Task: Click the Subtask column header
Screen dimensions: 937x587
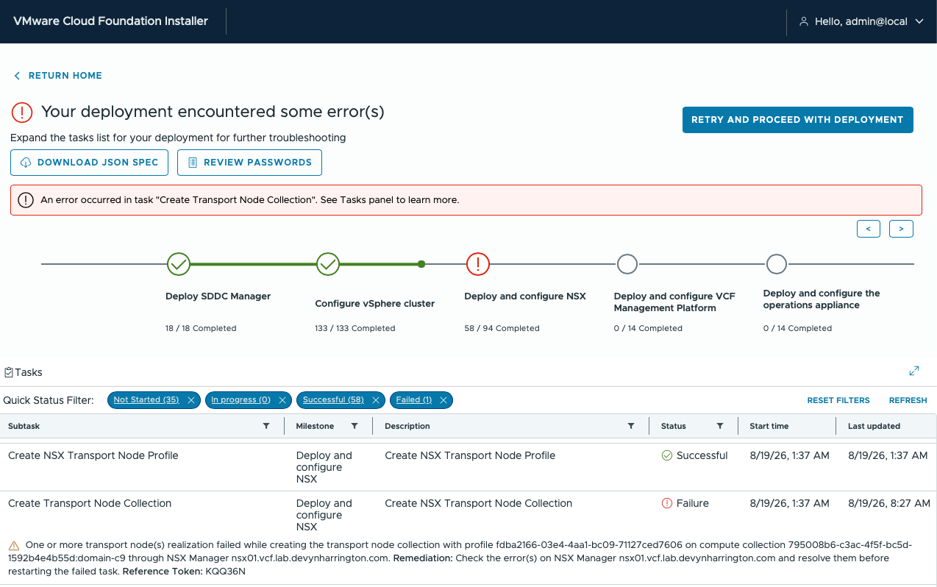Action: 24,426
